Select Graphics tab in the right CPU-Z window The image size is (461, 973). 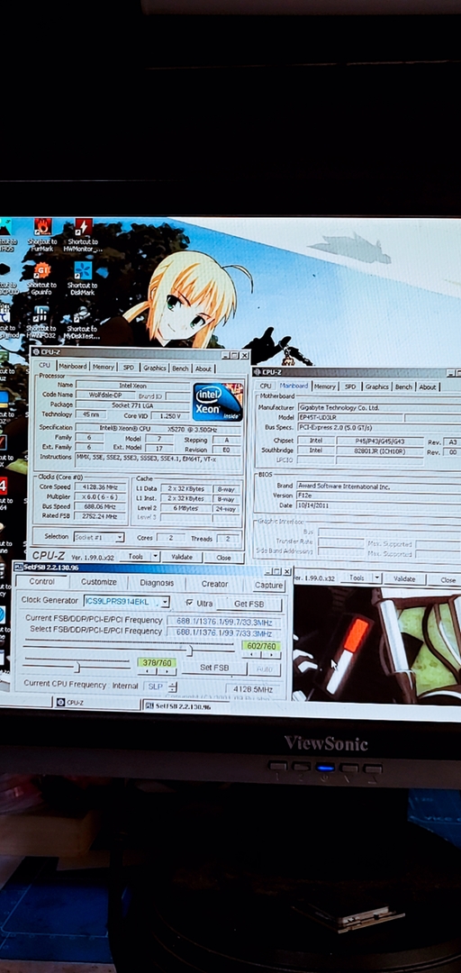click(x=376, y=386)
